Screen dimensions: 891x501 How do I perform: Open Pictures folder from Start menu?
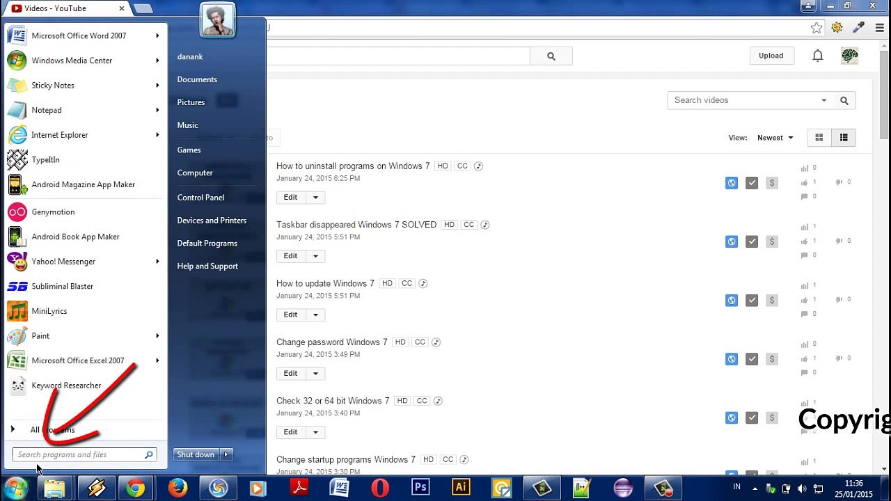click(191, 102)
